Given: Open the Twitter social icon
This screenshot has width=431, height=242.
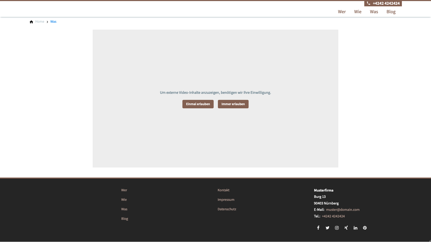Looking at the screenshot, I should click(327, 228).
